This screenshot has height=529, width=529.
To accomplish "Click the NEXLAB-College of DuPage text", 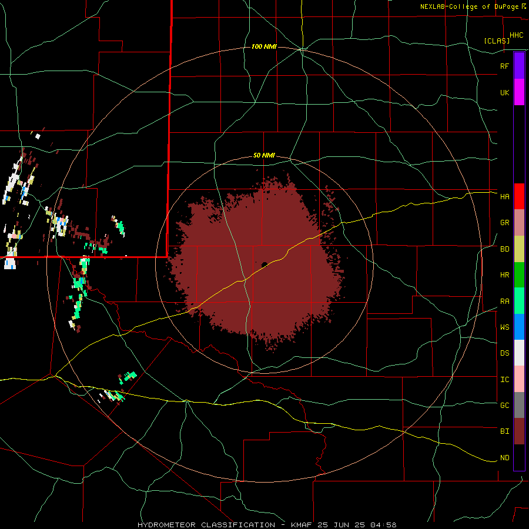I will [469, 6].
